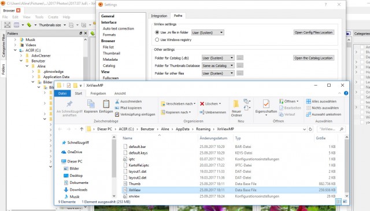The height and width of the screenshot is (211, 370).
Task: Switch to the Integration tab
Action: click(159, 16)
